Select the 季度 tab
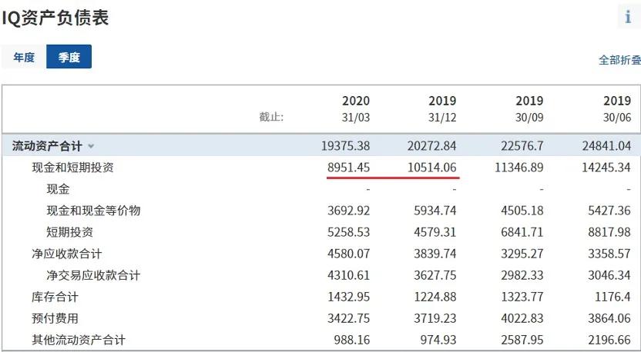The width and height of the screenshot is (641, 352). (69, 57)
